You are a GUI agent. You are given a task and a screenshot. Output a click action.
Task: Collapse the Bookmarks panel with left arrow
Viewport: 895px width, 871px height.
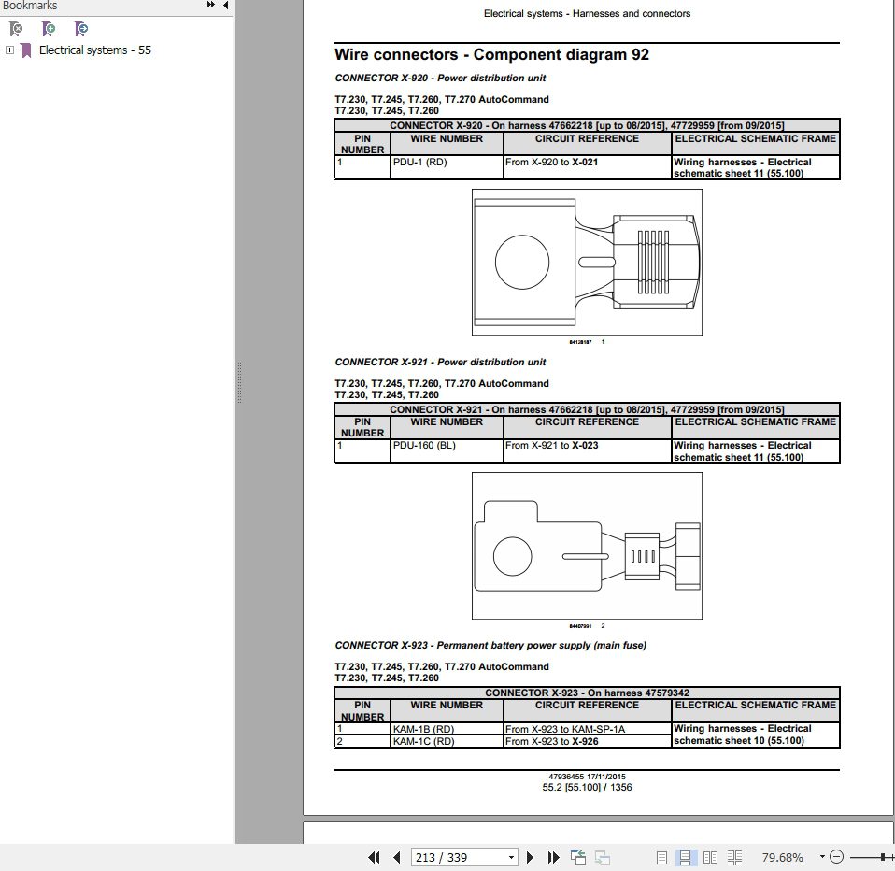[x=225, y=6]
